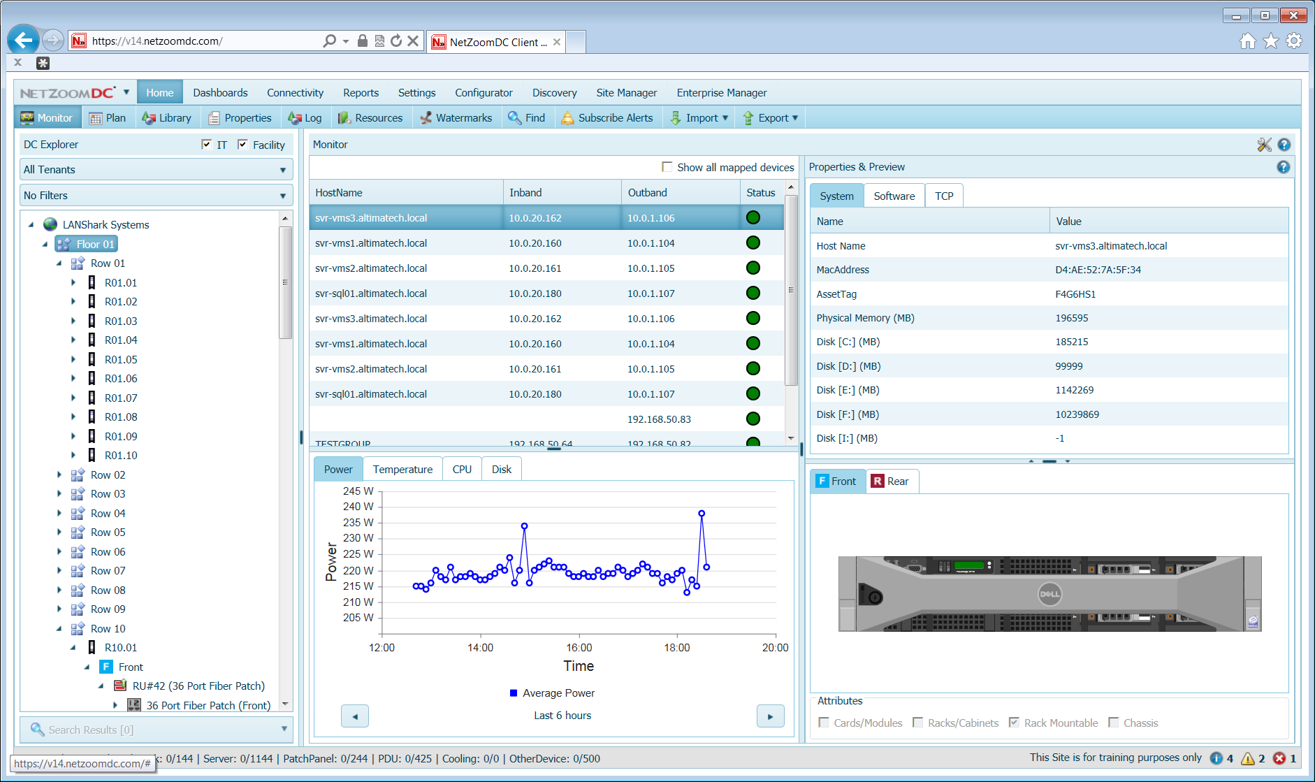Open the All Tenants dropdown

point(157,170)
